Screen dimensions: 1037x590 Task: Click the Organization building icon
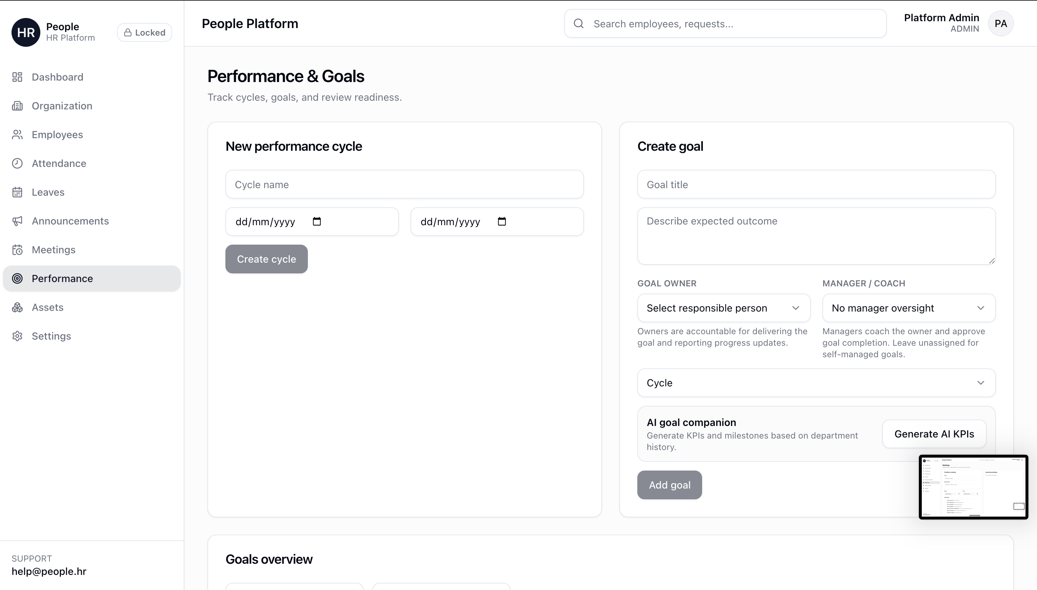17,106
